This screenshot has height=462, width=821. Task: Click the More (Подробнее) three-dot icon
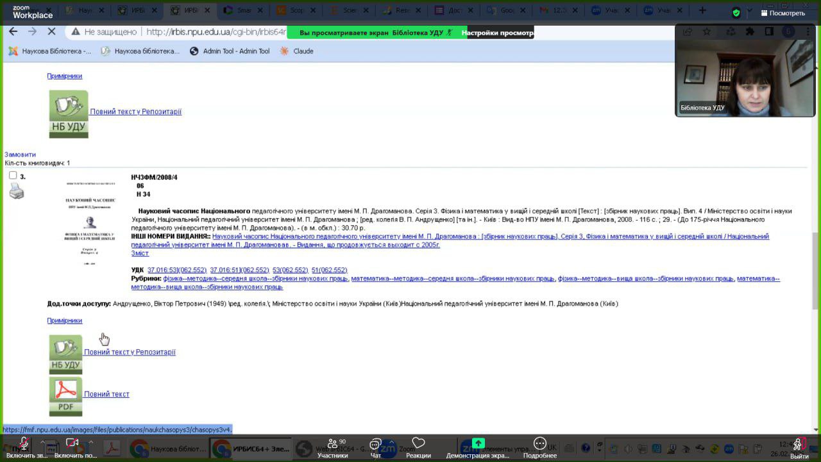click(x=539, y=443)
